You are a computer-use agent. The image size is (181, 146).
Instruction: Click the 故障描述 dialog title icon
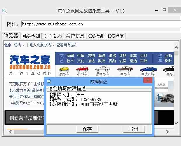point(49,81)
